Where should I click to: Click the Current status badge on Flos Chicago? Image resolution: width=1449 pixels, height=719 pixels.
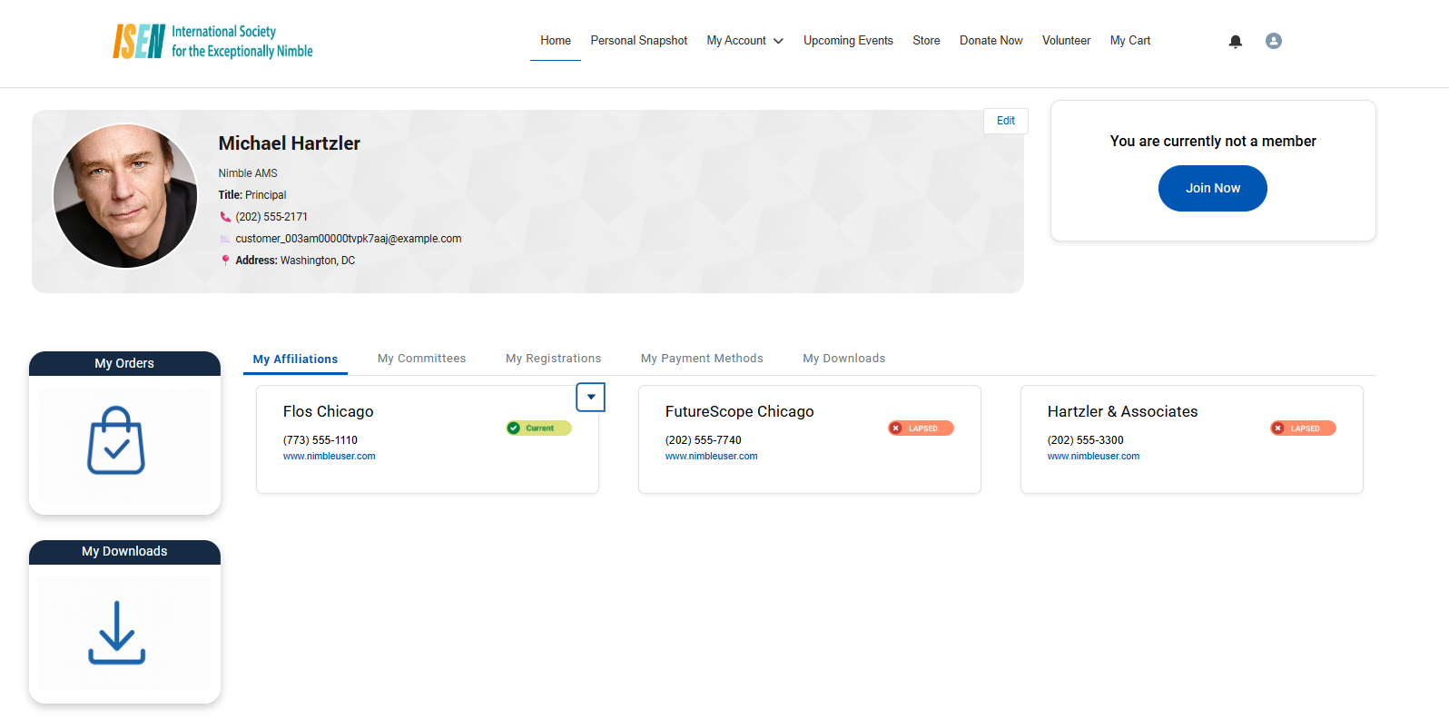point(538,428)
